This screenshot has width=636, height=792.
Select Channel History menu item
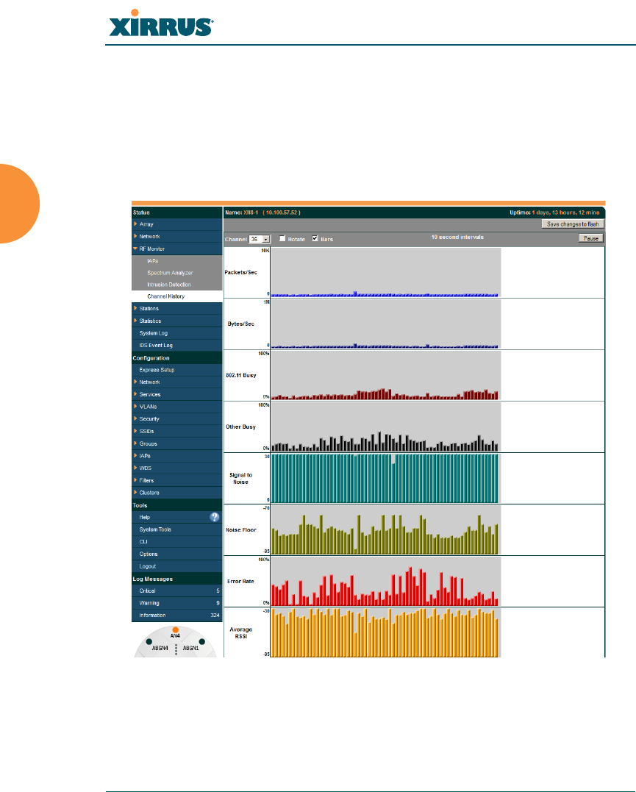[x=176, y=296]
